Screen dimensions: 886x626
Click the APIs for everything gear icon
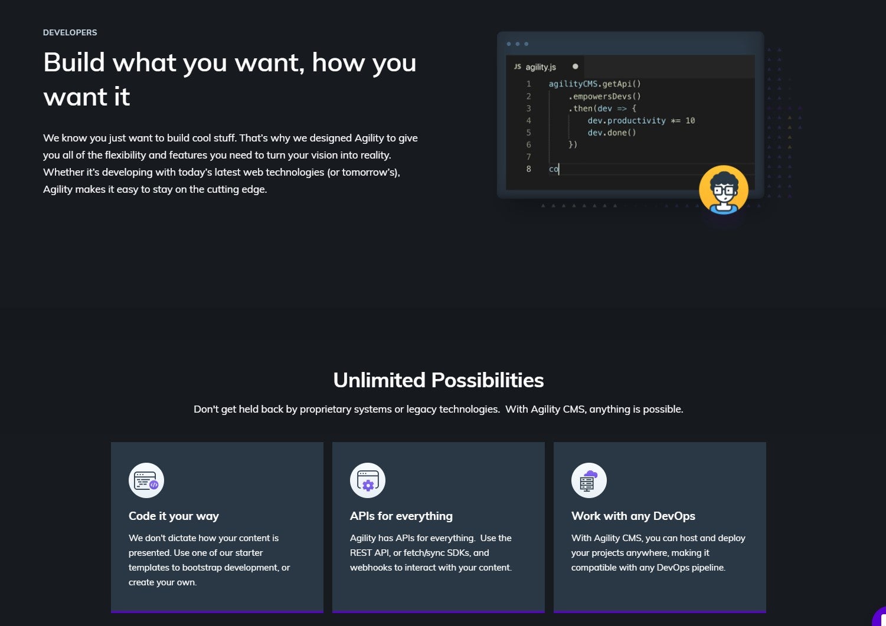(x=368, y=480)
